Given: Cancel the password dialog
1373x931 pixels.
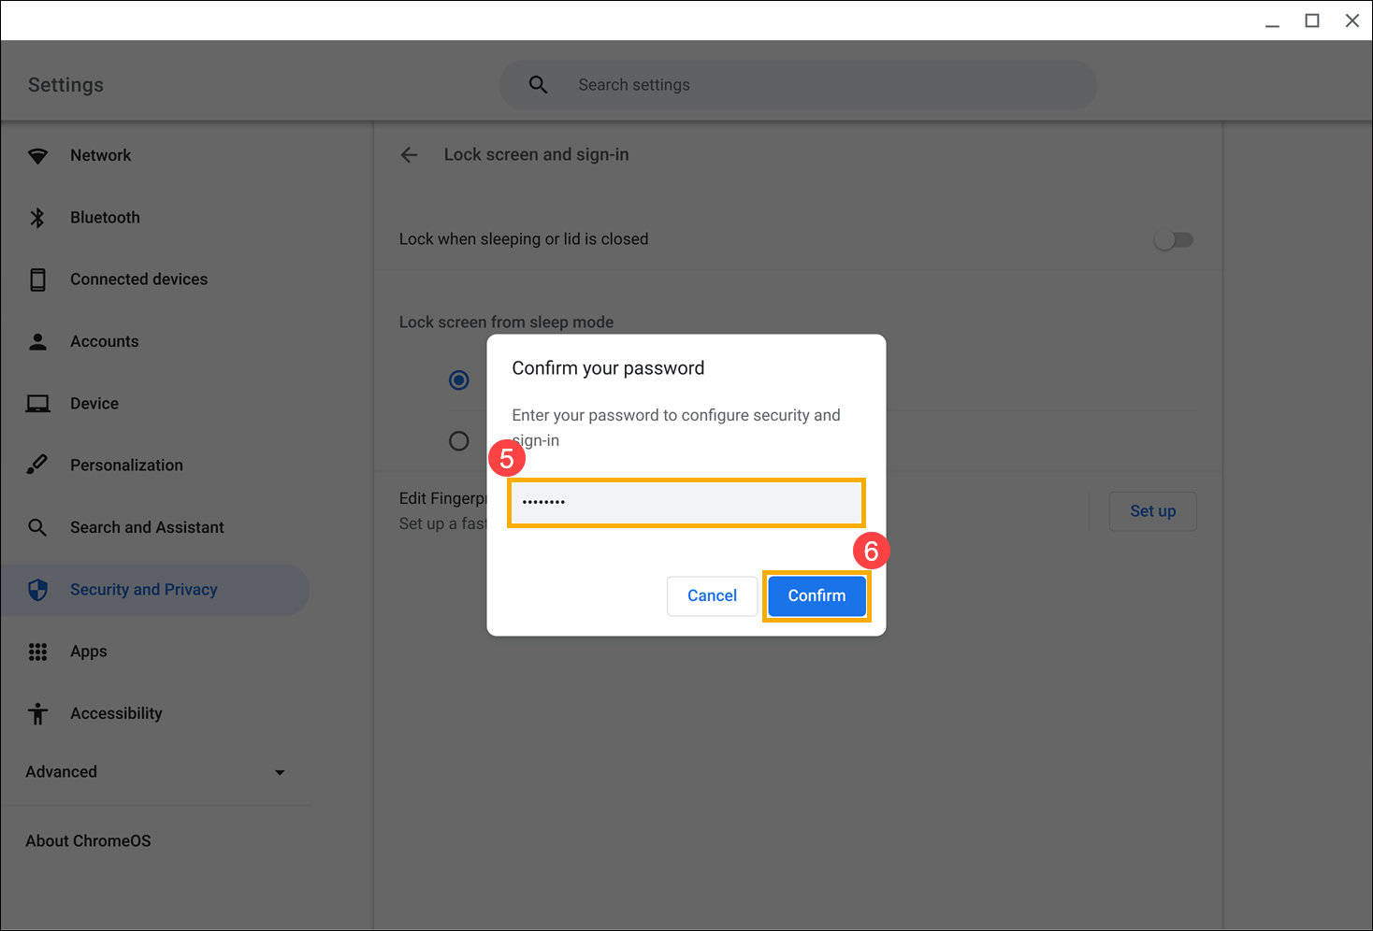Looking at the screenshot, I should (712, 595).
